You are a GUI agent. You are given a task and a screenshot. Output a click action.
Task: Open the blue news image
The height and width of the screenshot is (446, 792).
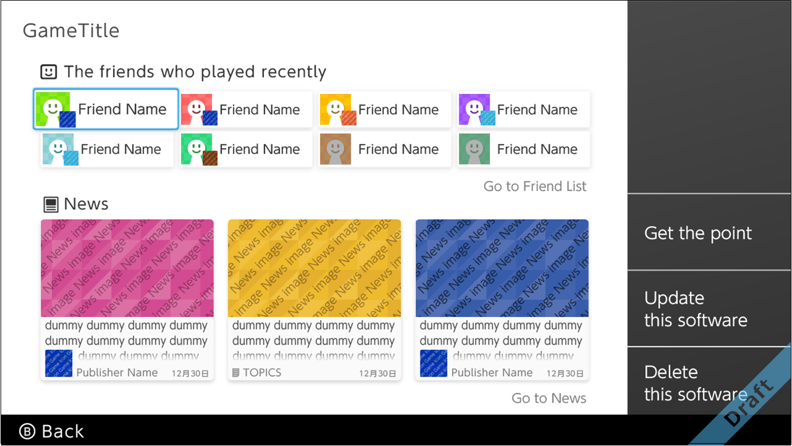502,268
